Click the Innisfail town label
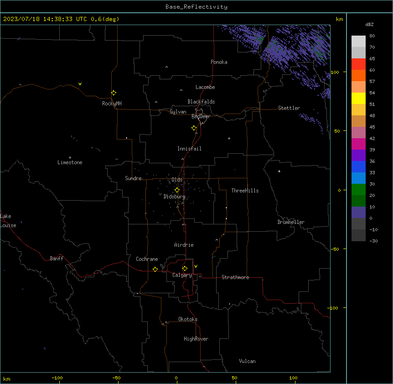393x384 pixels. 189,149
